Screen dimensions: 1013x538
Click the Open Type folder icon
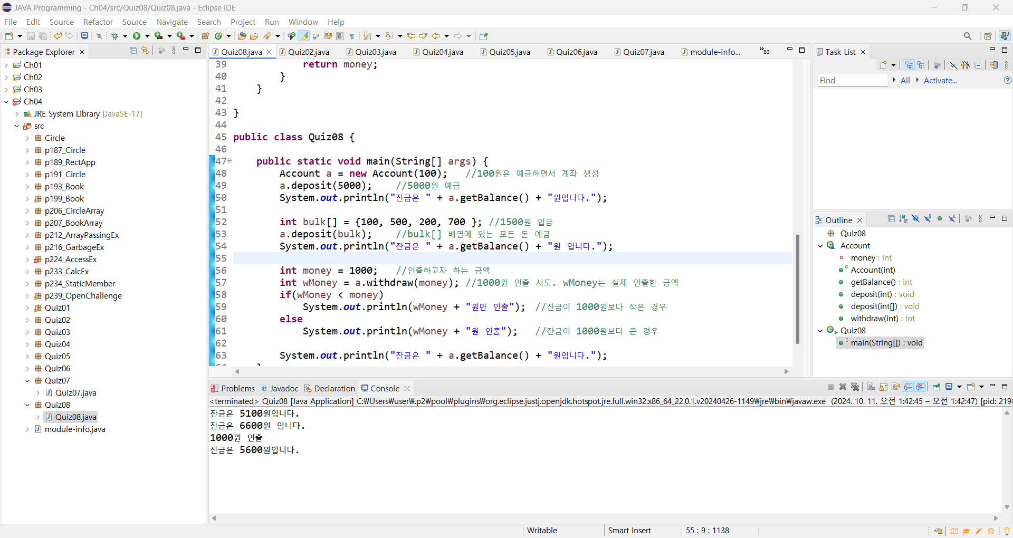click(242, 36)
